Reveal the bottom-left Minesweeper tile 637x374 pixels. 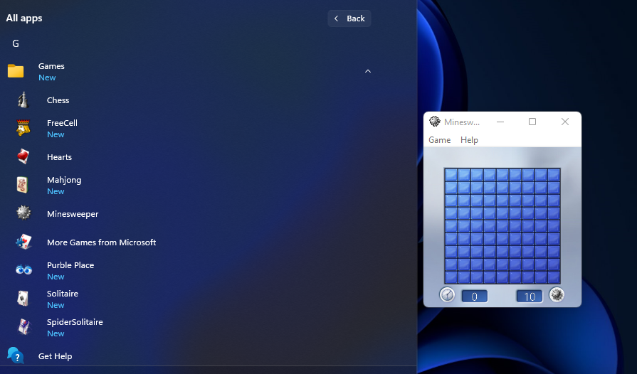[451, 277]
